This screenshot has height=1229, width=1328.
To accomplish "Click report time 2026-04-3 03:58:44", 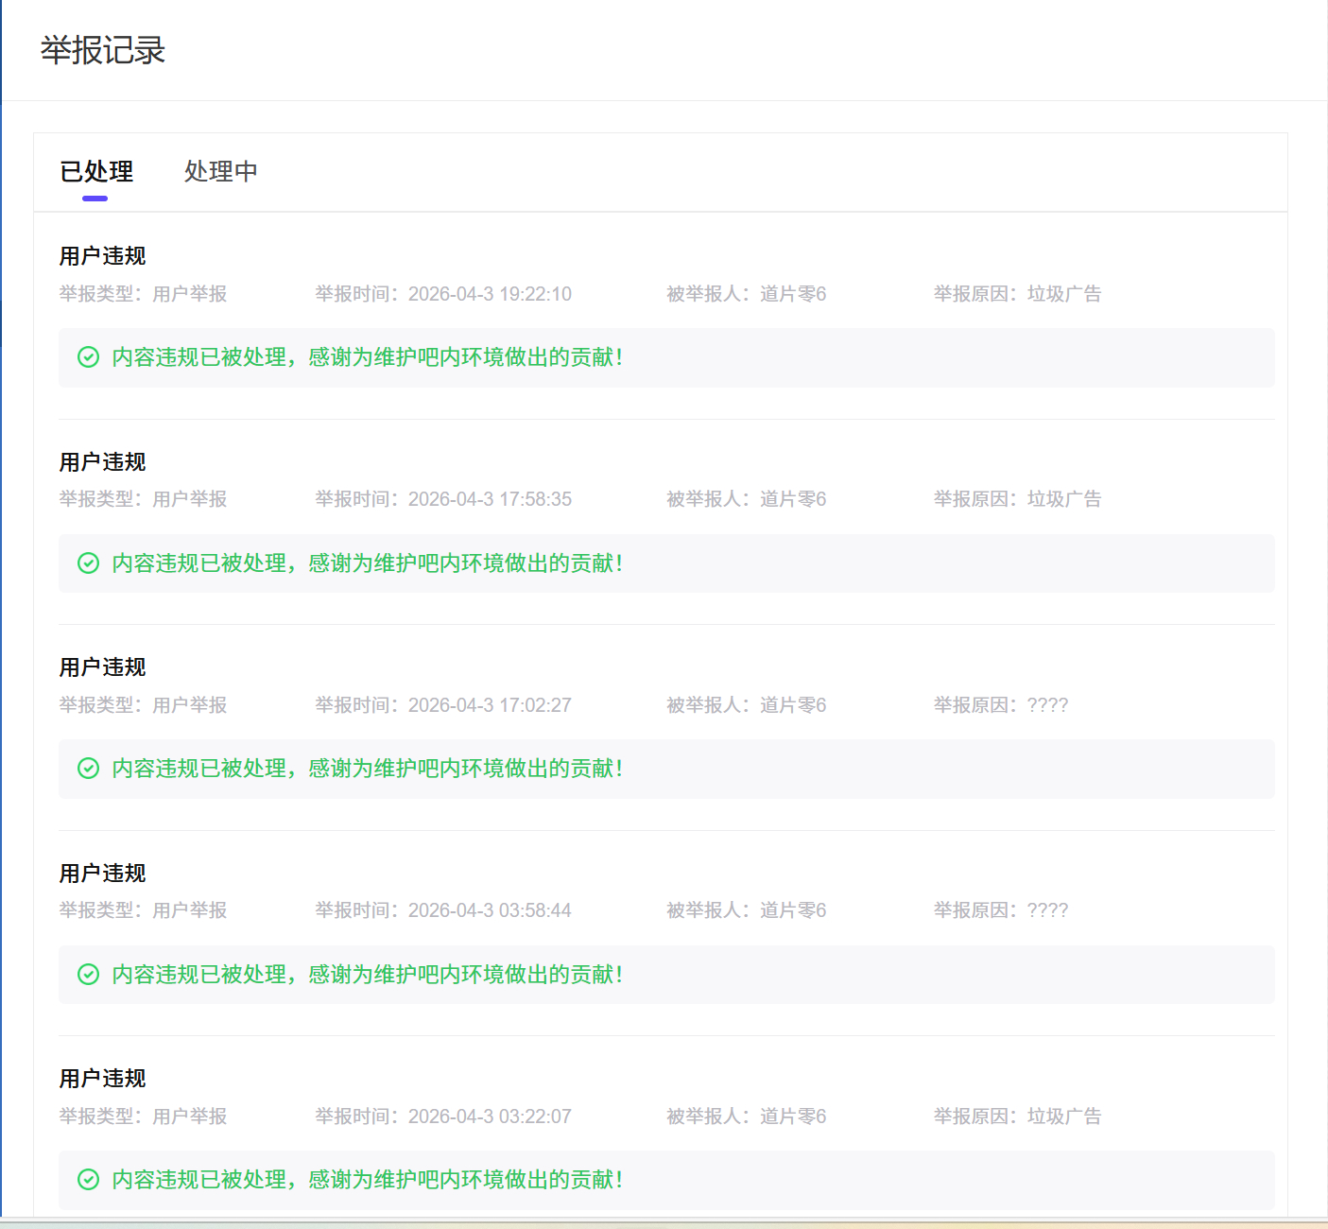I will 443,910.
